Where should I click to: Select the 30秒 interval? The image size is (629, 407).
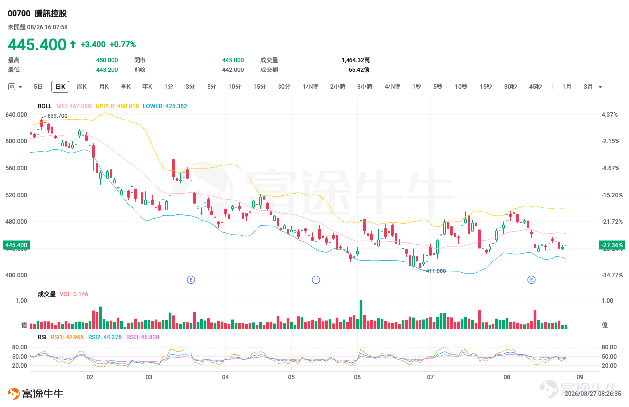[510, 87]
